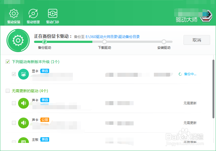
Task: Click the 兼容 tag beside 显卡
Action: [x=45, y=71]
